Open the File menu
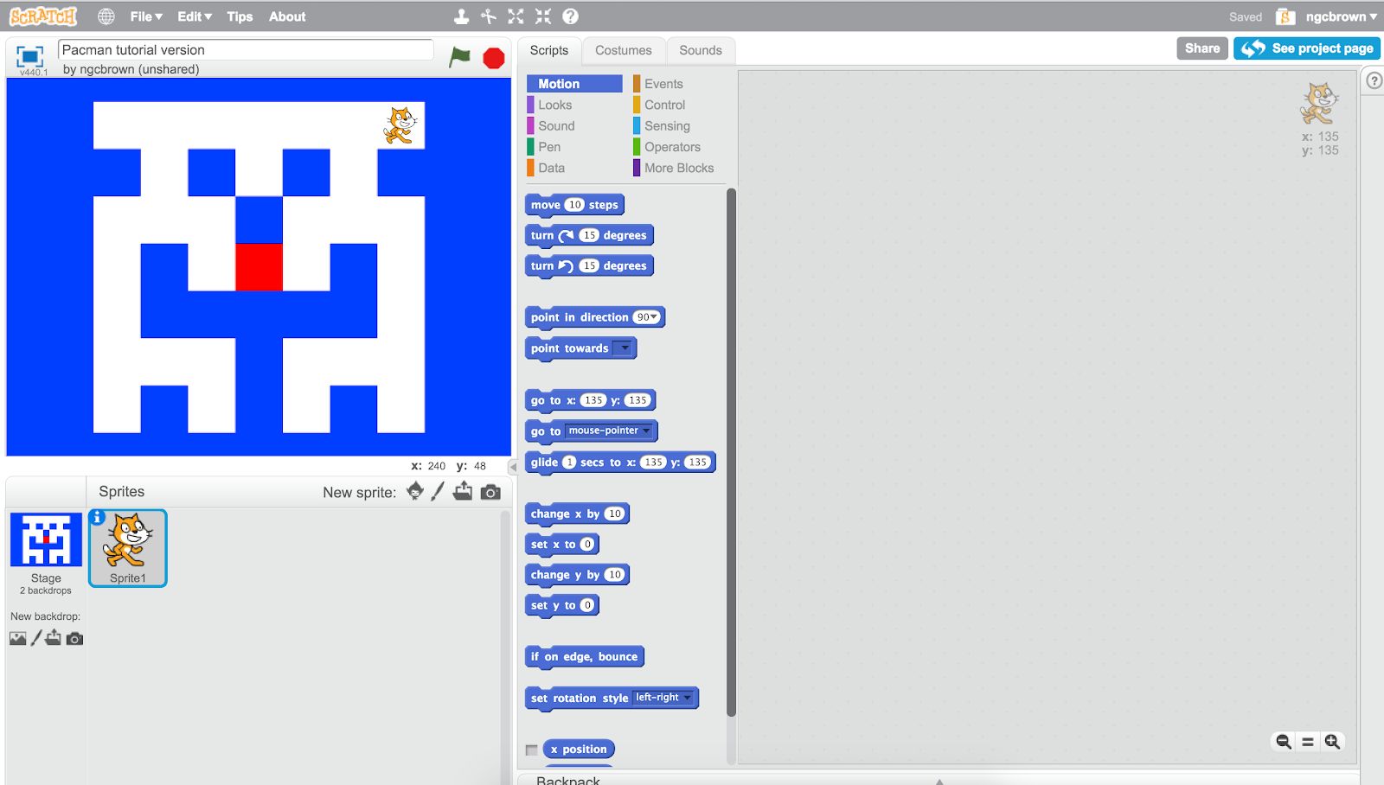The width and height of the screenshot is (1384, 785). (146, 16)
